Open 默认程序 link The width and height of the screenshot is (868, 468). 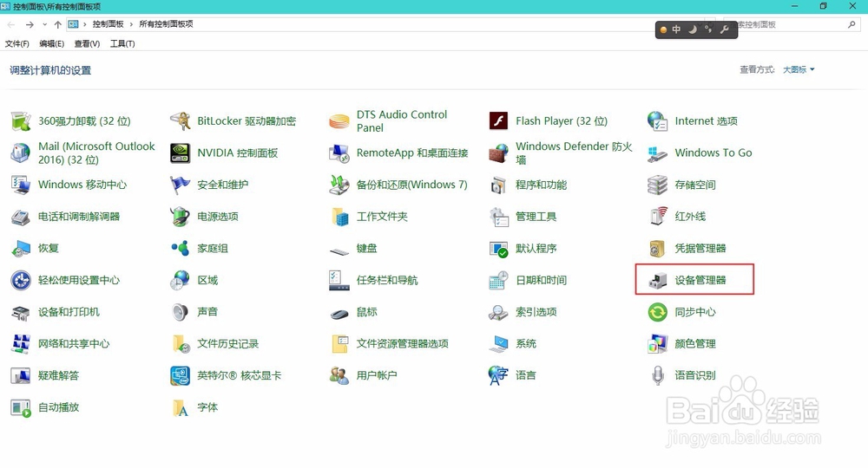point(536,249)
